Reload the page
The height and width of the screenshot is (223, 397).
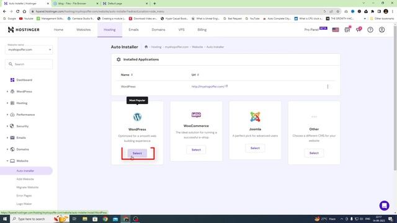(17, 11)
